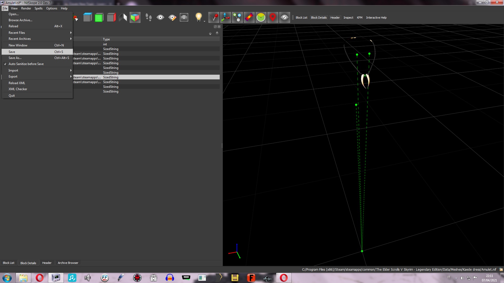Toggle the colorful bone icon
Viewport: 504px width, 283px height.
point(249,18)
